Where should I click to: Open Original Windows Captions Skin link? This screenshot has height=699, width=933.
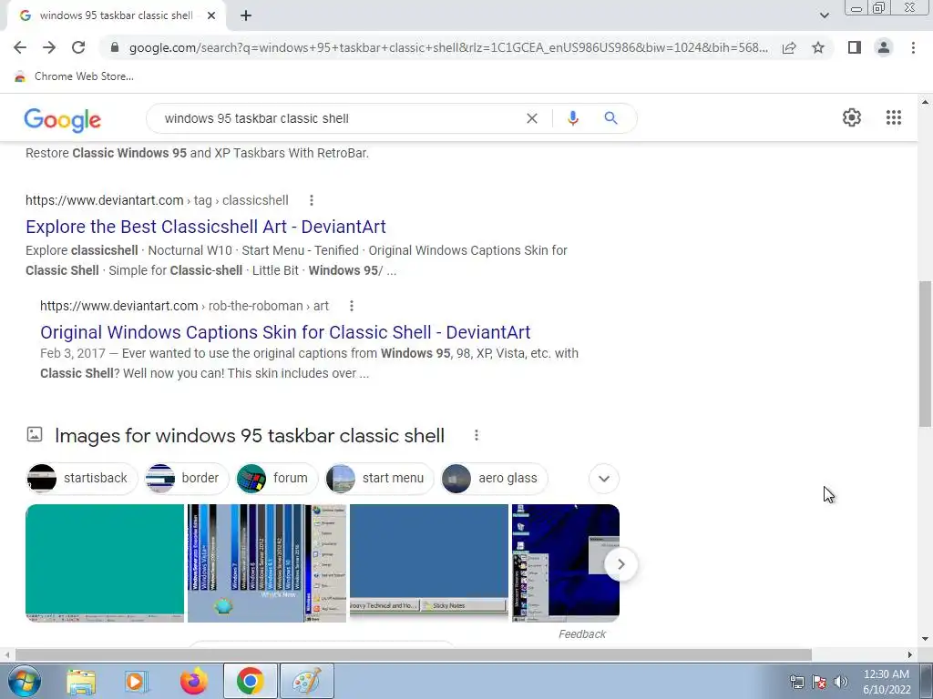(285, 332)
